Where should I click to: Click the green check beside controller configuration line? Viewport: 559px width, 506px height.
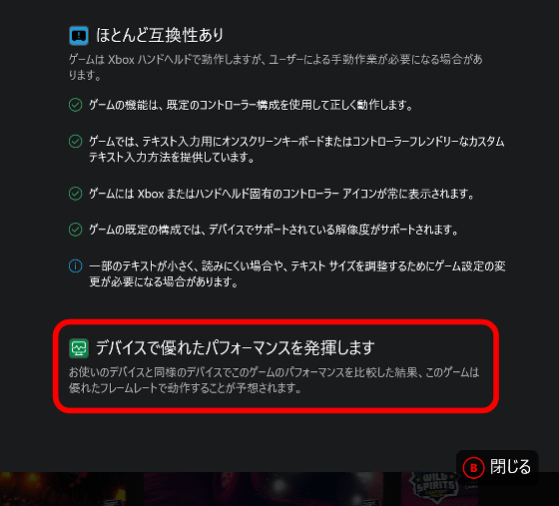[75, 105]
